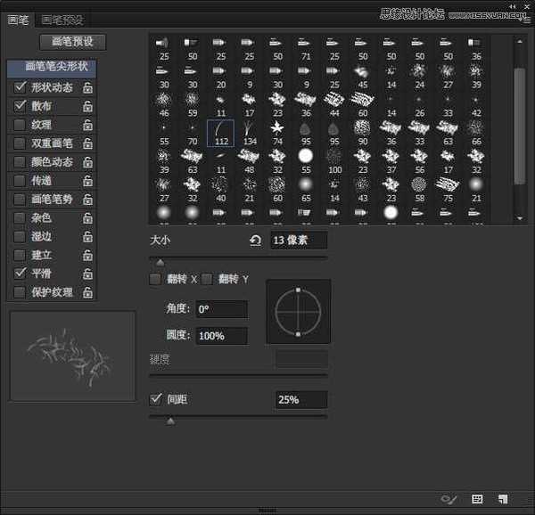Open the 画笔笔尖形状 settings section
The height and width of the screenshot is (515, 535).
pyautogui.click(x=52, y=67)
